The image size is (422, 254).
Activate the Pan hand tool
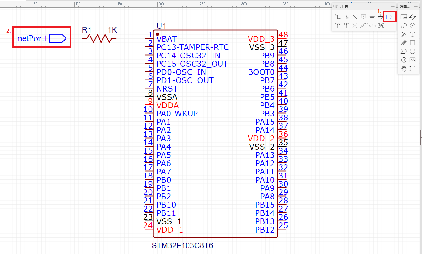(404, 68)
